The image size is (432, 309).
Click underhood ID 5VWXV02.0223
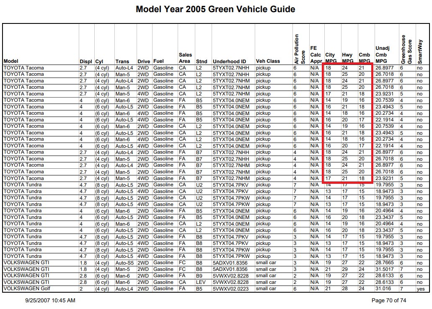(230, 288)
